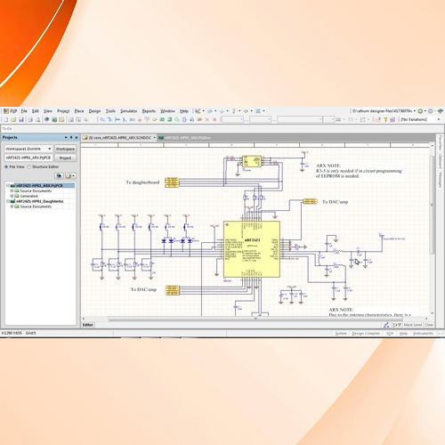The height and width of the screenshot is (445, 445).
Task: Click the Instruments status bar button
Action: point(423,334)
